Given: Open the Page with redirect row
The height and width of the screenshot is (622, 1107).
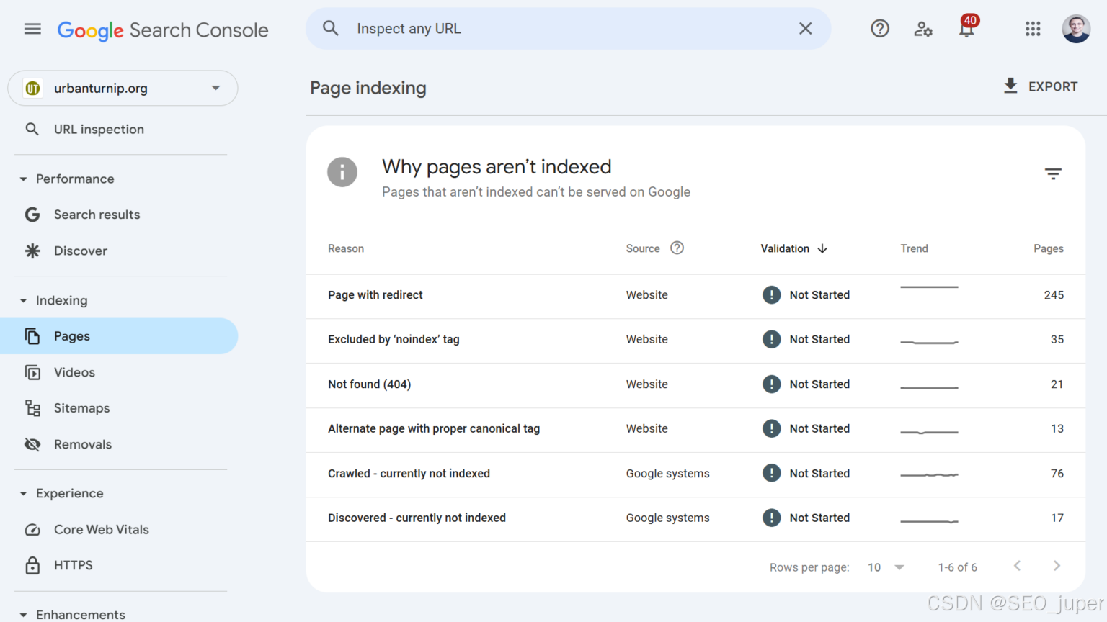Looking at the screenshot, I should (695, 295).
